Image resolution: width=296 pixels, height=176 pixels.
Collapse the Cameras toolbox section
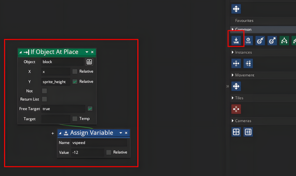tap(233, 121)
